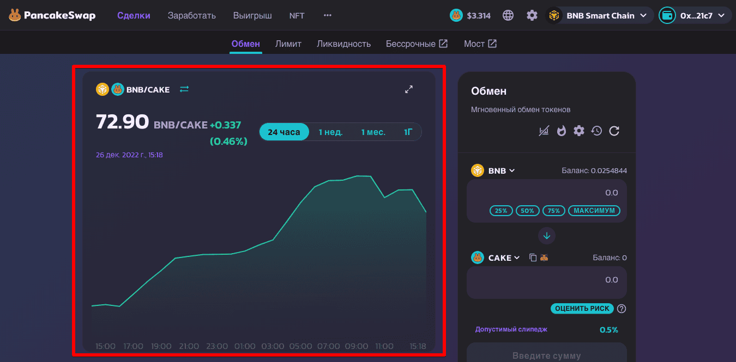Open the BNB Smart Chain network dropdown
The image size is (736, 362).
pos(600,15)
